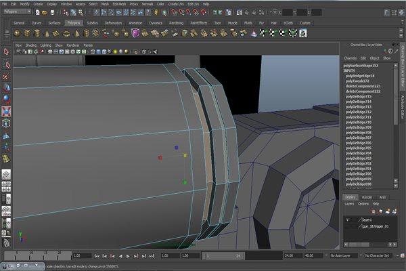This screenshot has height=271, width=406.
Task: Open the Layers menu in layer editor
Action: 349,204
